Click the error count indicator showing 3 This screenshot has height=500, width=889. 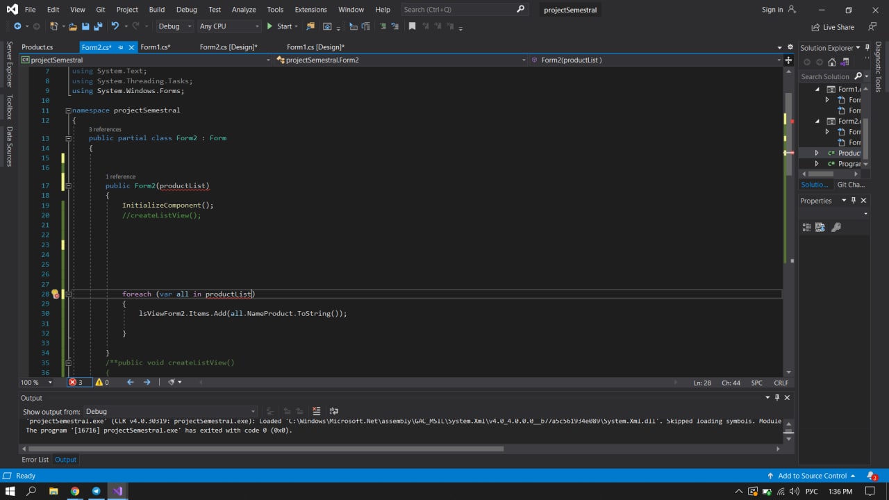pos(76,382)
